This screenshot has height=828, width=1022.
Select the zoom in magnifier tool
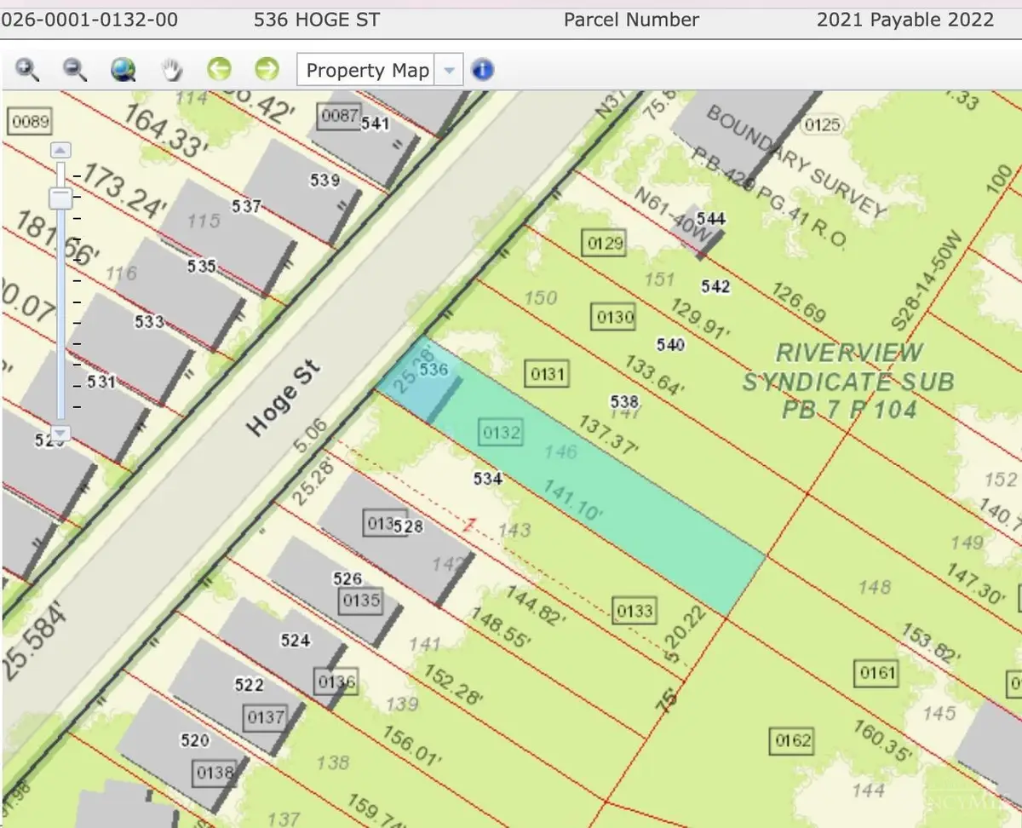[x=28, y=70]
